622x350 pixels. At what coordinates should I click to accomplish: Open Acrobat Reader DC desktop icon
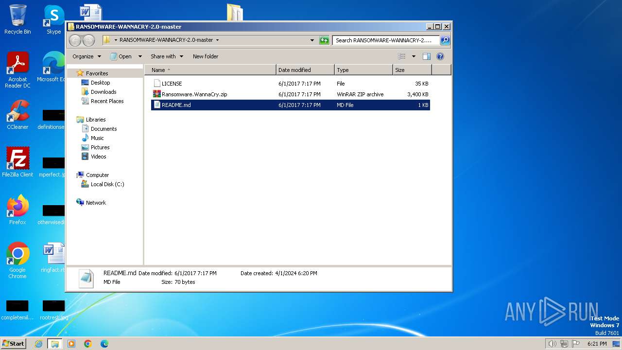click(x=17, y=70)
